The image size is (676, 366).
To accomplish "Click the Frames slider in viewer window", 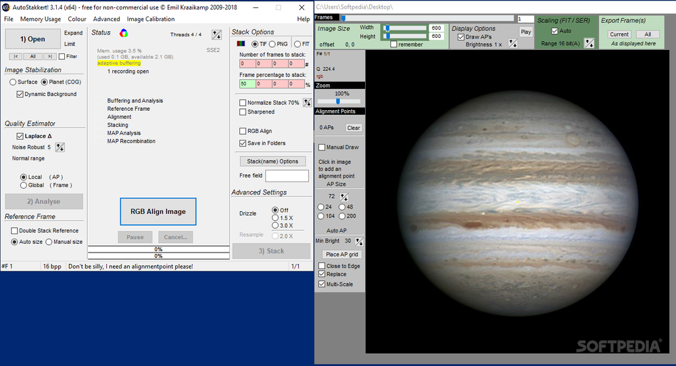I will pyautogui.click(x=428, y=18).
